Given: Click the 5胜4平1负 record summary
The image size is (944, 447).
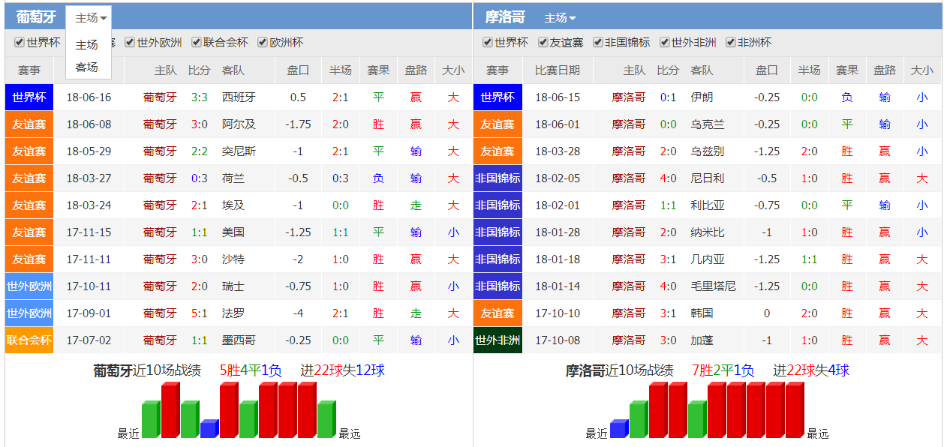Looking at the screenshot, I should click(251, 370).
